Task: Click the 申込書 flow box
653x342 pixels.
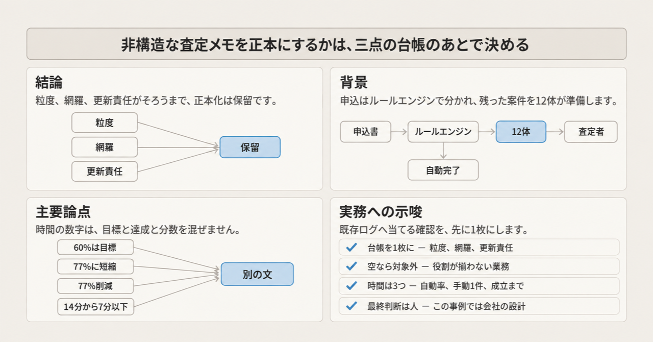Action: [366, 132]
